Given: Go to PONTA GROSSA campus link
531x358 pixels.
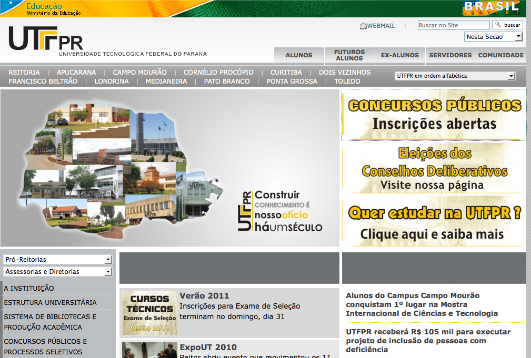Looking at the screenshot, I should 292,81.
